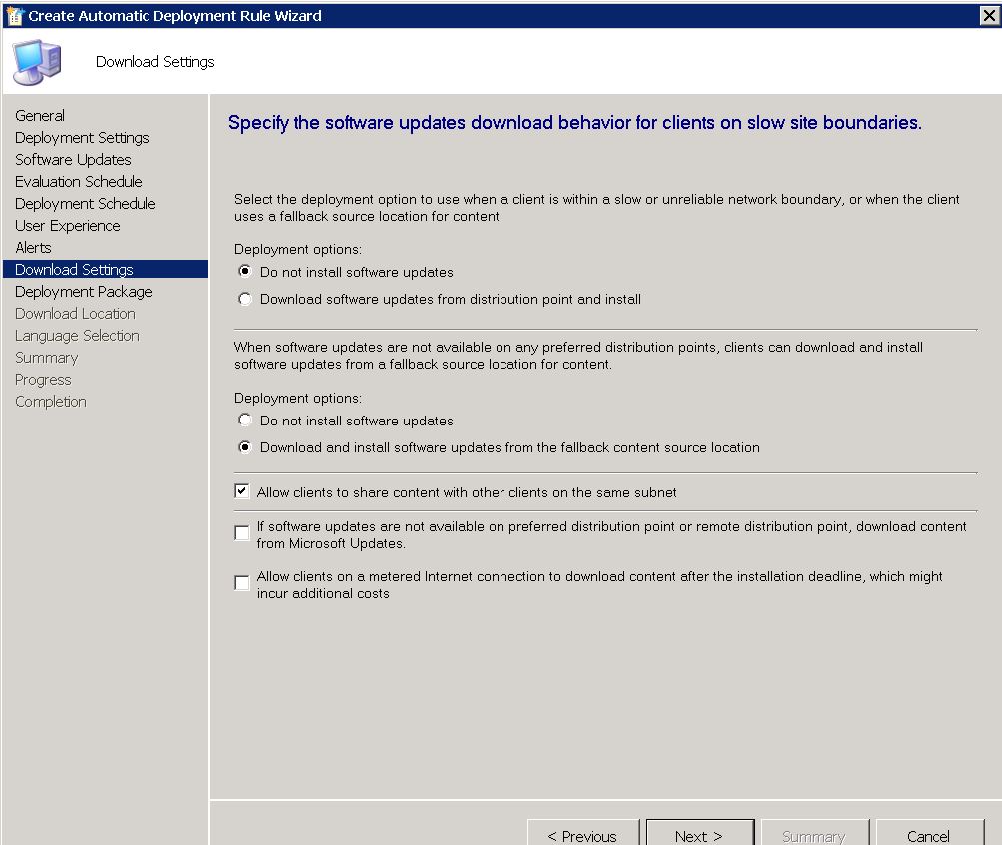The height and width of the screenshot is (845, 1002).
Task: Click the grayed Summary button at bottom
Action: click(815, 834)
